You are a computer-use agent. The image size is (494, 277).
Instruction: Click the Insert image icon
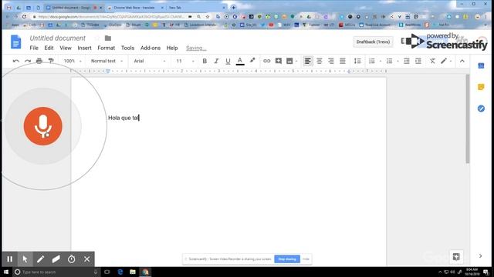(289, 61)
